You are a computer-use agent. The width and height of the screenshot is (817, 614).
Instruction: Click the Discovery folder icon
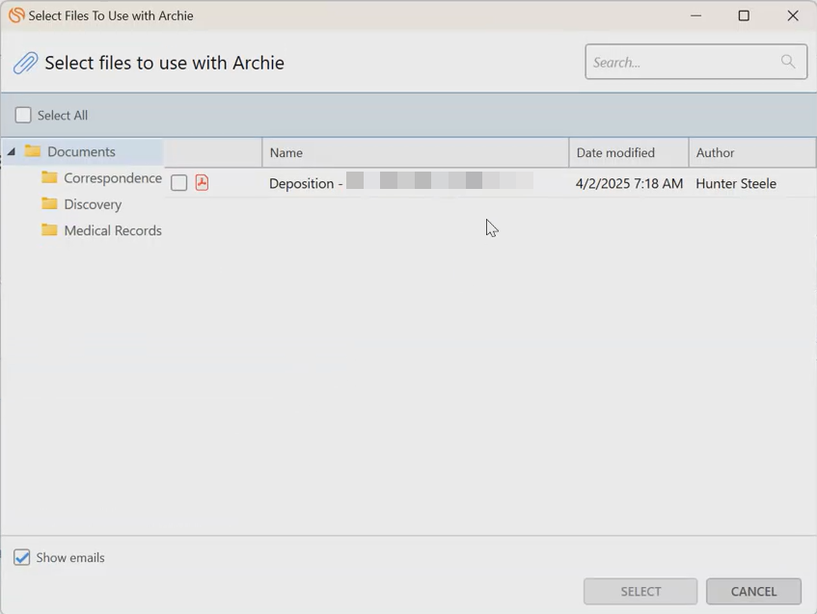point(49,203)
